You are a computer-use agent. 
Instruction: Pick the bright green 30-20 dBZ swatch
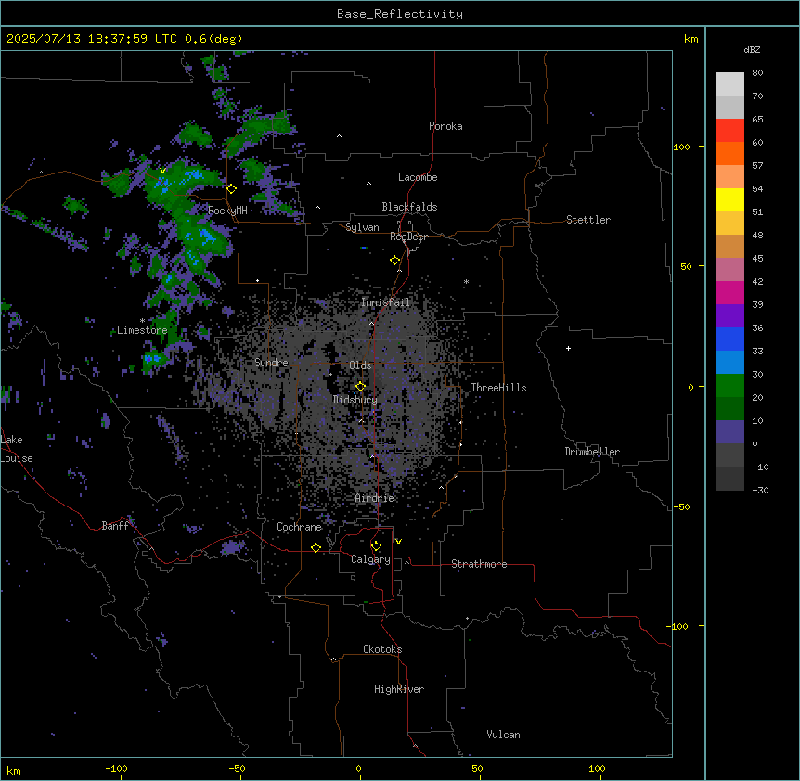coord(729,386)
